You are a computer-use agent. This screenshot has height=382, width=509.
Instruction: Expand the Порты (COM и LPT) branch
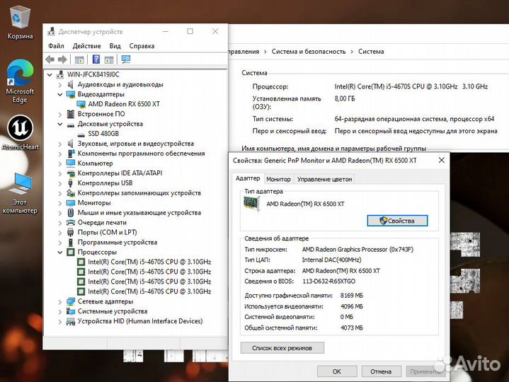60,233
